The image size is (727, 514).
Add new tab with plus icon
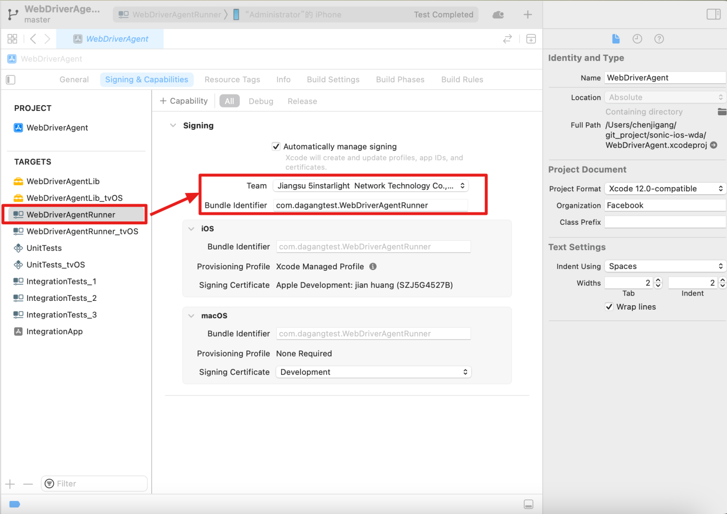pyautogui.click(x=528, y=15)
